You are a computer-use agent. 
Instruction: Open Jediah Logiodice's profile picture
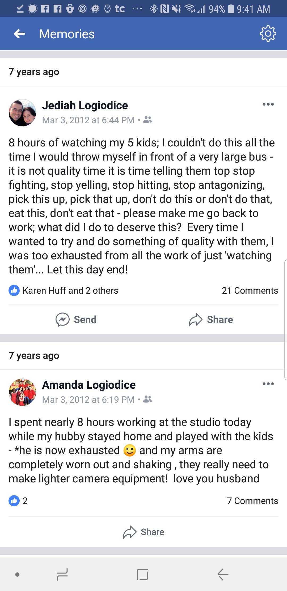(22, 113)
